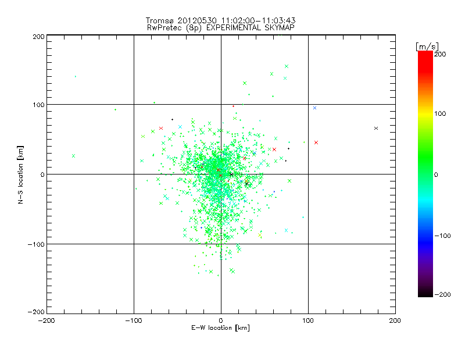This screenshot has width=465, height=349.
Task: Pick the yellow band of the colorbar
Action: pyautogui.click(x=425, y=113)
